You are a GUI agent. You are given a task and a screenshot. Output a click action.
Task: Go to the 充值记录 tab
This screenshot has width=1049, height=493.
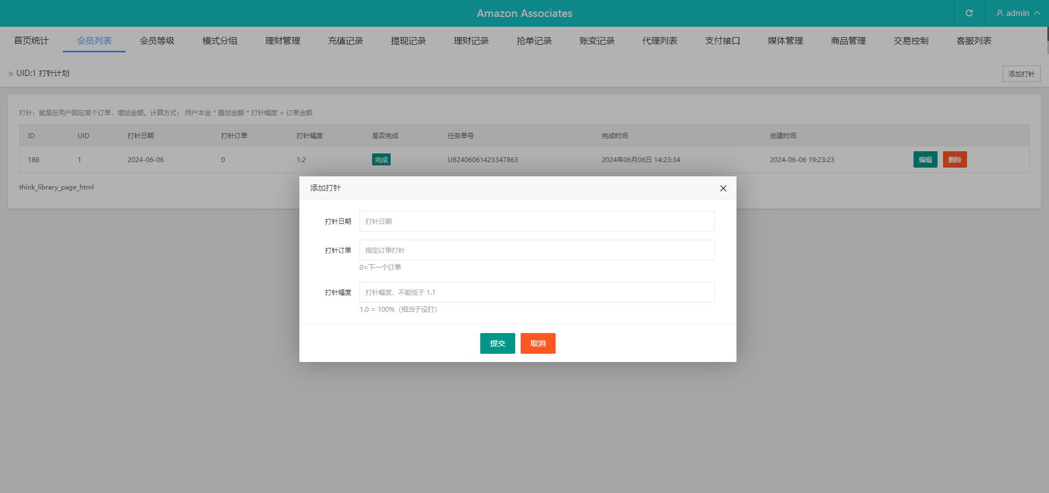tap(345, 41)
